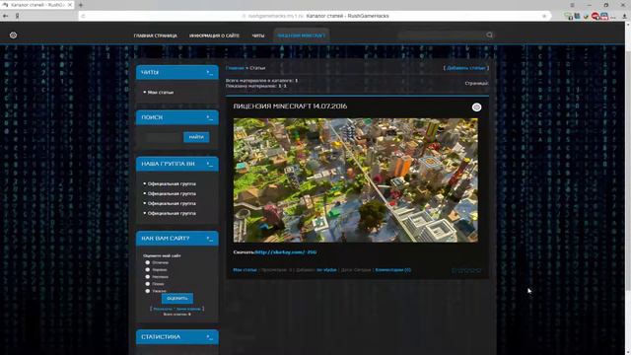View poll Результаты link
This screenshot has height=355, width=631.
[x=163, y=309]
